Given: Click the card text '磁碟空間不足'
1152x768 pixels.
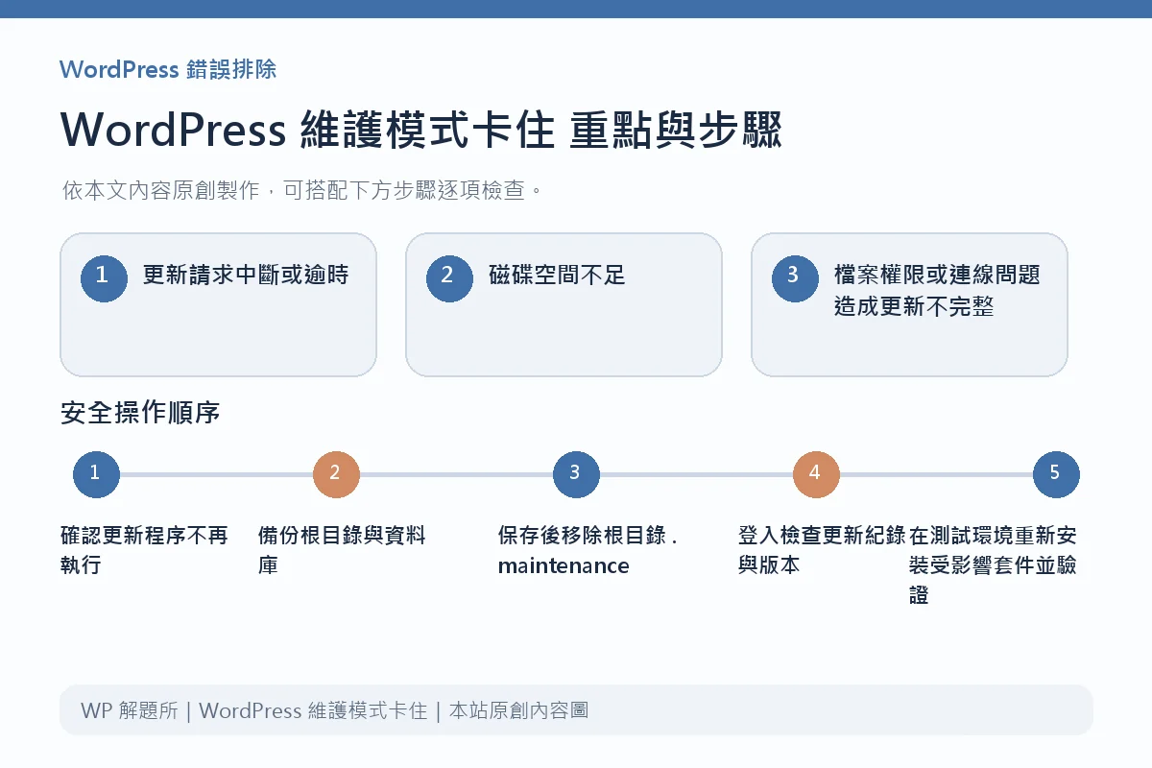Looking at the screenshot, I should pos(557,276).
